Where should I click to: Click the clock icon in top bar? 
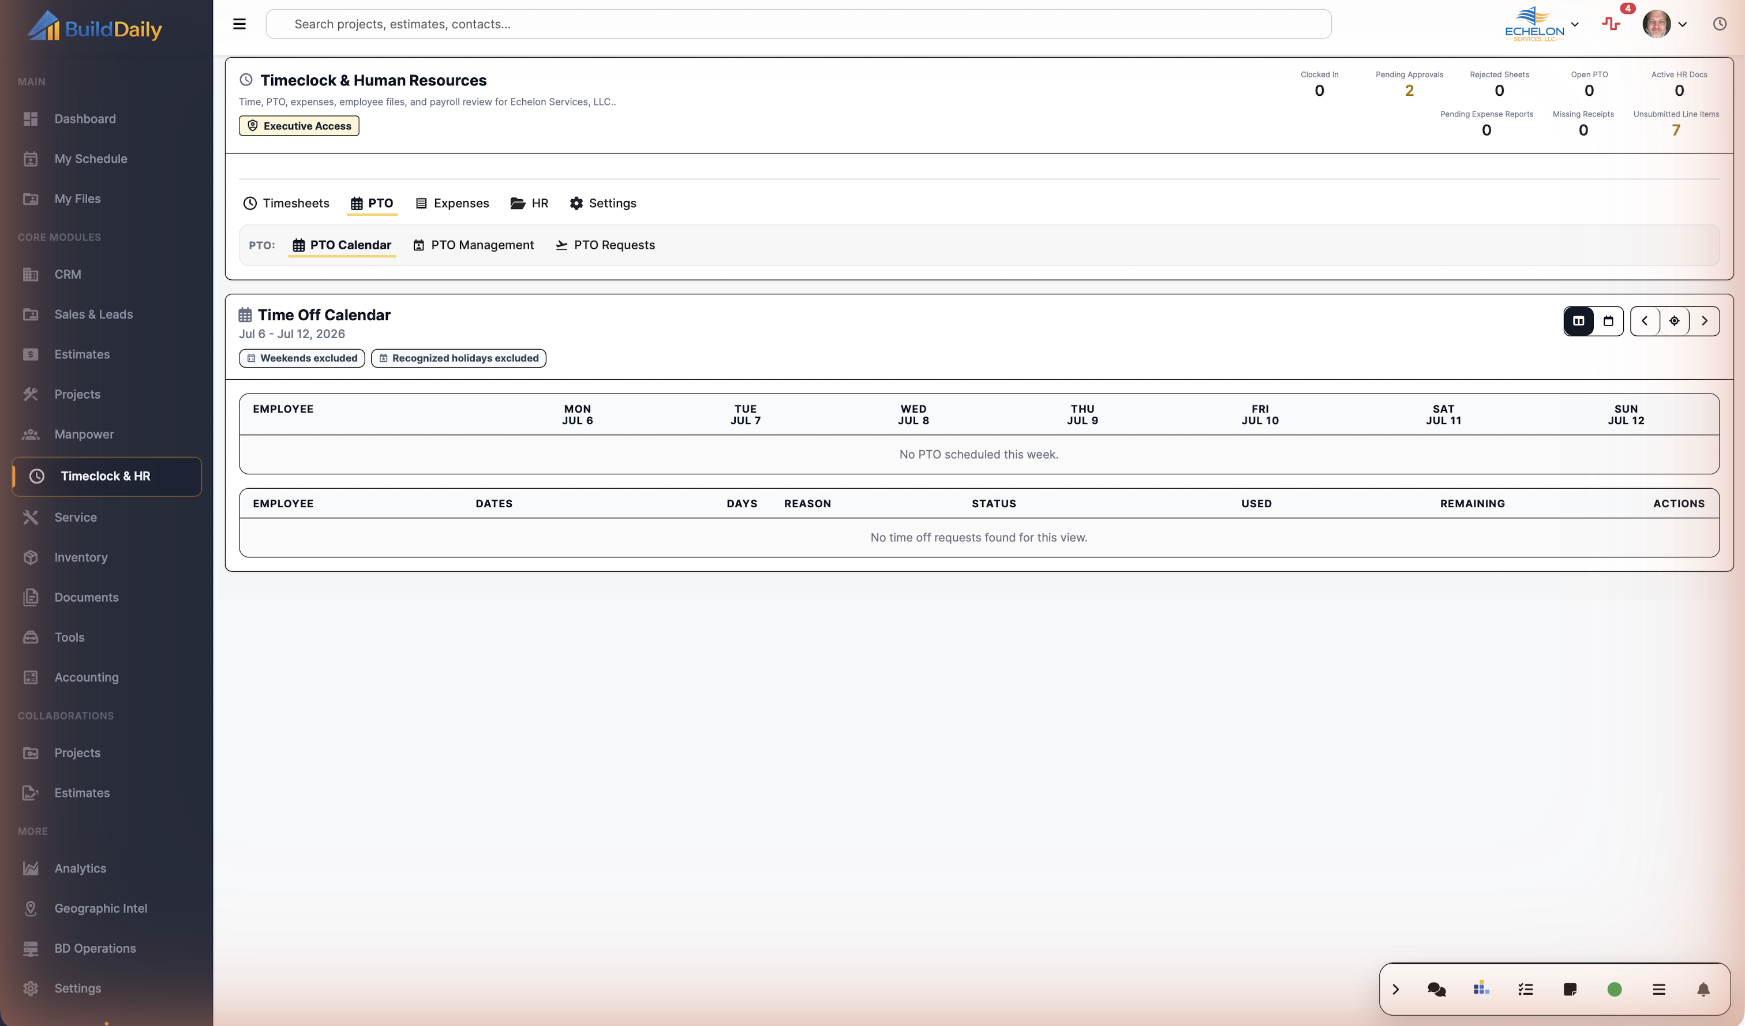click(x=1720, y=24)
